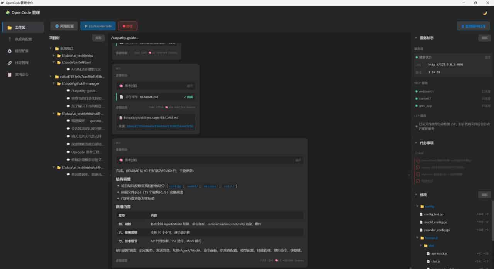Open the 模型配置 sidebar tab
This screenshot has width=494, height=269.
(23, 51)
